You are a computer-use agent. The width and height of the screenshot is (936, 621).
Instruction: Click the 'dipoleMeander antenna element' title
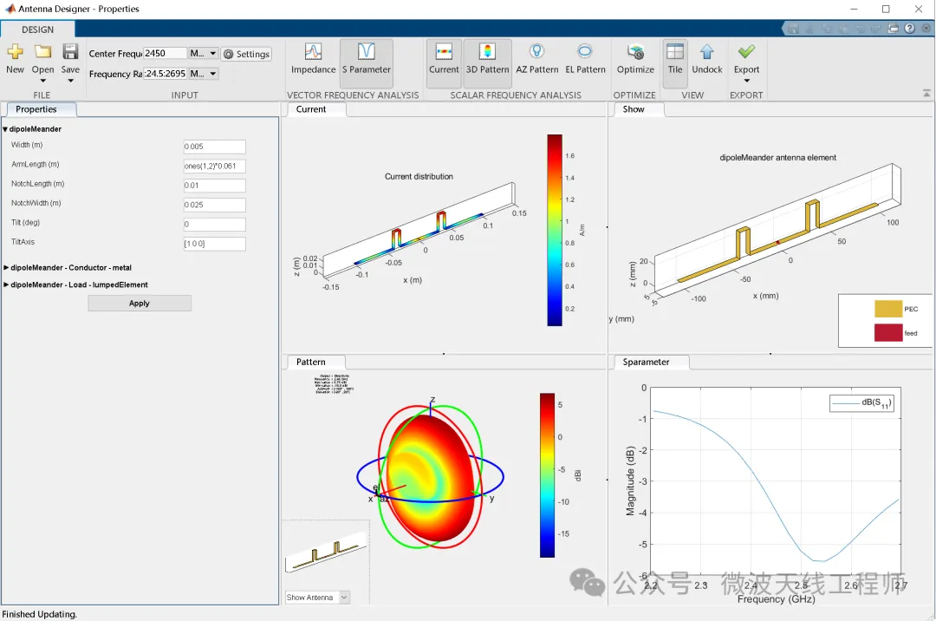click(777, 158)
